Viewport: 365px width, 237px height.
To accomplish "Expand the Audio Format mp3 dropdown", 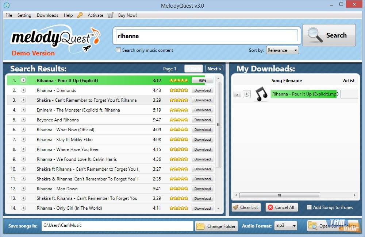I will pyautogui.click(x=285, y=226).
